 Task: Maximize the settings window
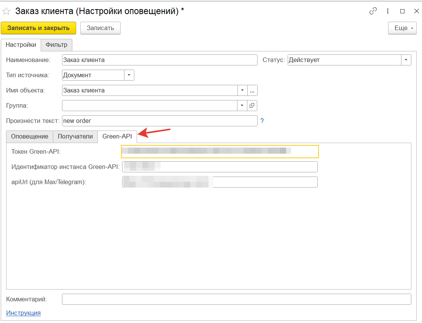[402, 11]
